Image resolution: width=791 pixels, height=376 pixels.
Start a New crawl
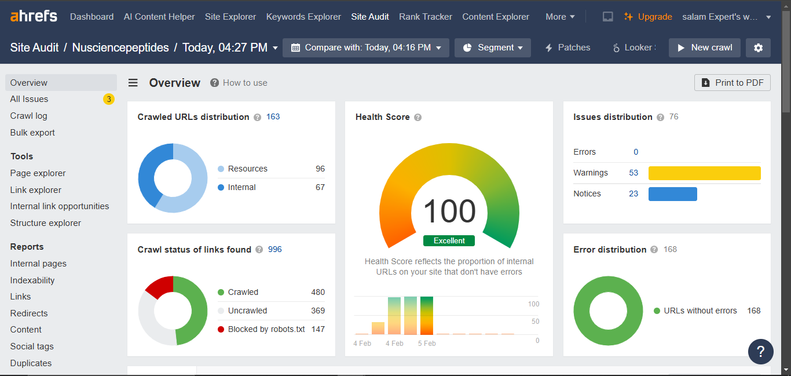(x=705, y=48)
